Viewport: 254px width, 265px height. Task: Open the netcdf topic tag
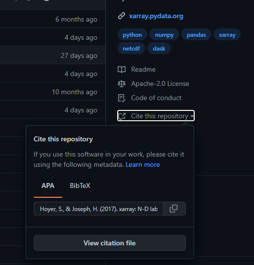point(131,49)
